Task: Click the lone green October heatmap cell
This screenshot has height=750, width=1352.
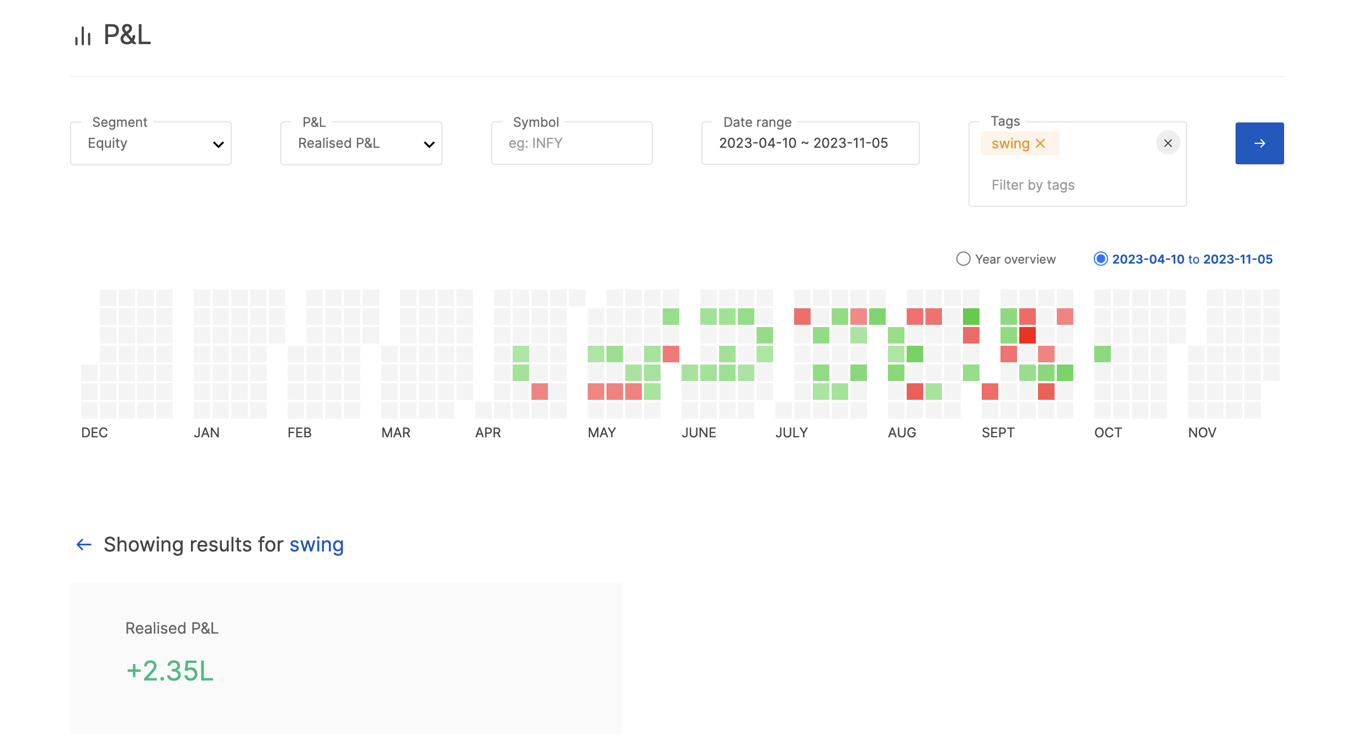Action: [1102, 354]
